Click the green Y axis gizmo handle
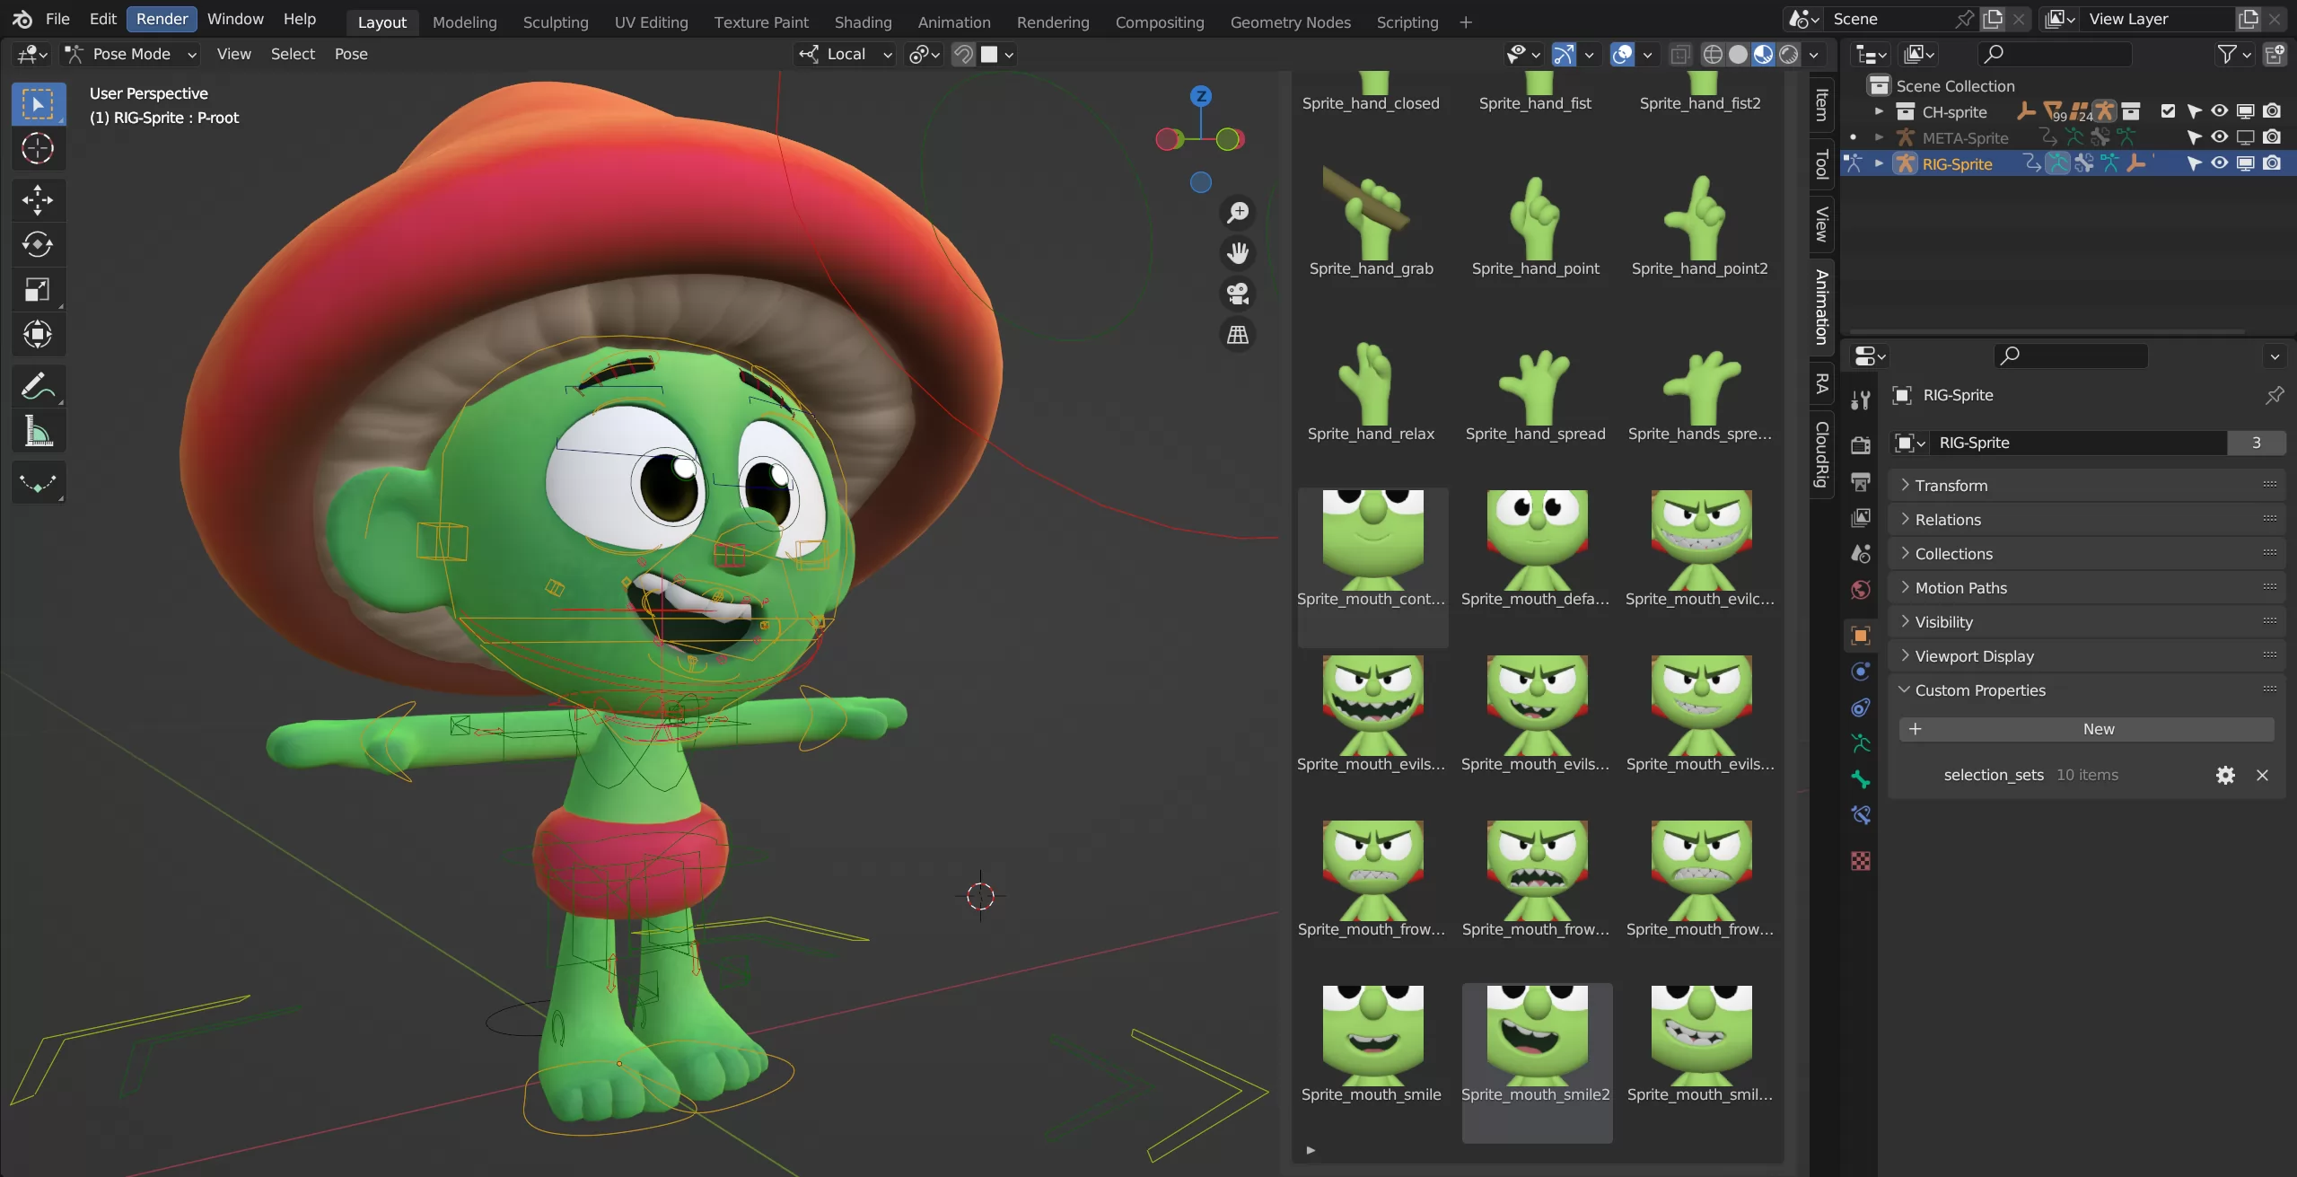This screenshot has height=1177, width=2297. [x=1229, y=138]
